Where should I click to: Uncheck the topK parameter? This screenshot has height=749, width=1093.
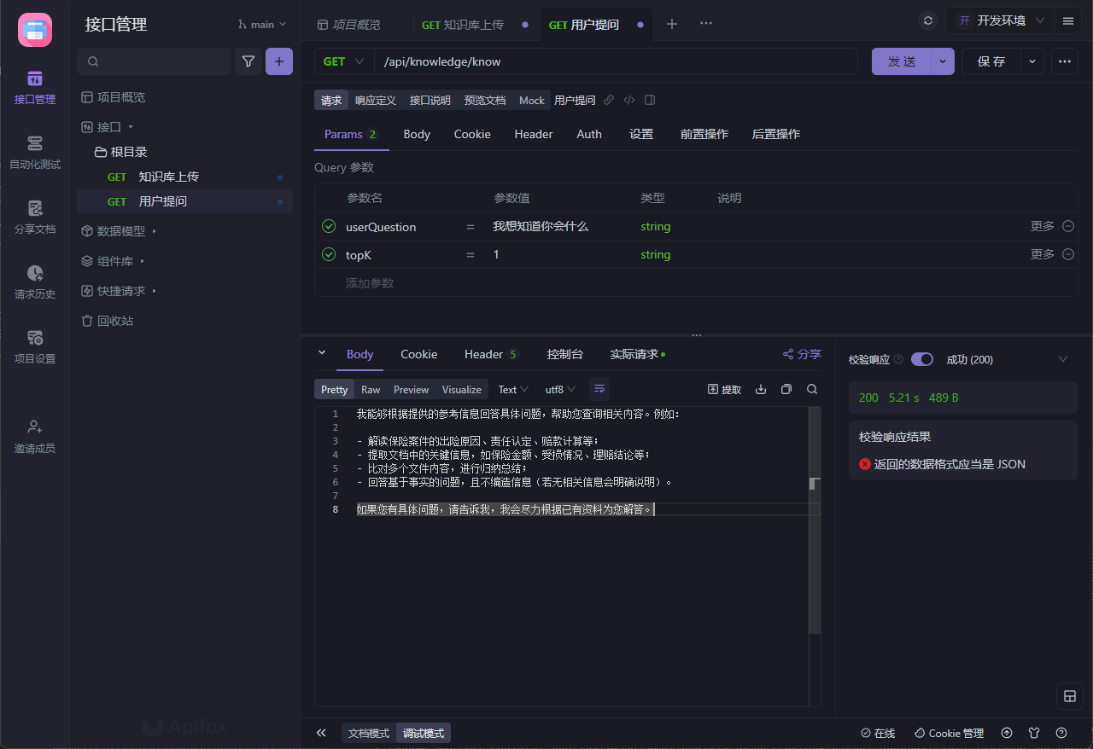pyautogui.click(x=329, y=255)
